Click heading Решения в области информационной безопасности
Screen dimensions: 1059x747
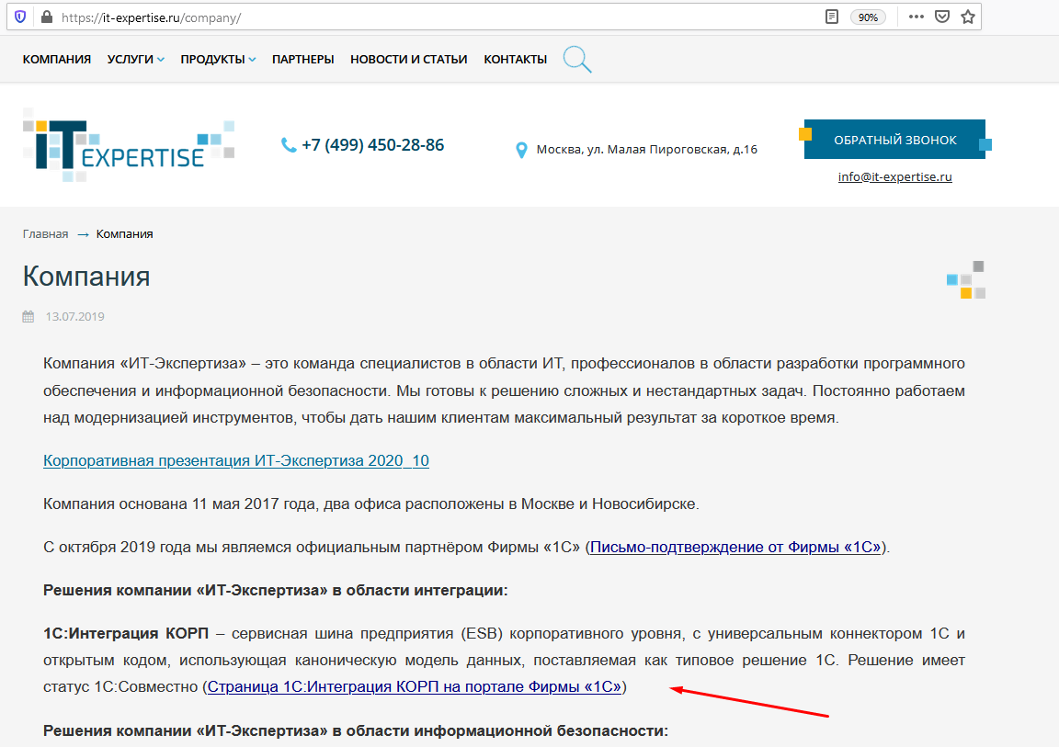click(x=356, y=730)
